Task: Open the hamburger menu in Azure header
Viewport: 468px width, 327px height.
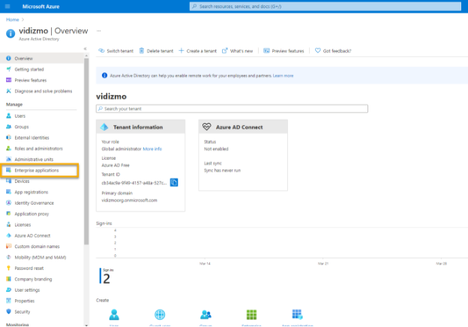Action: (x=7, y=6)
